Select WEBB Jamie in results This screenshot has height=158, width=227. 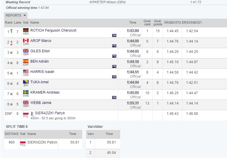(41, 103)
